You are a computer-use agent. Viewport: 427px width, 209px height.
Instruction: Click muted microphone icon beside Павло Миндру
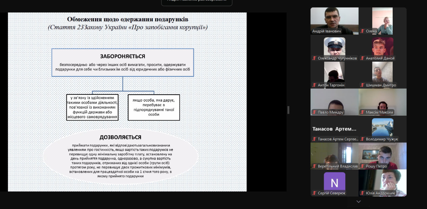(314, 112)
